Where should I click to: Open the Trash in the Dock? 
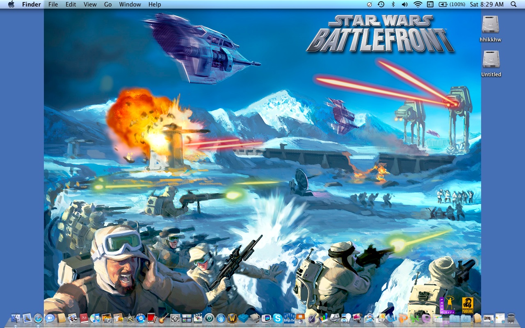511,318
